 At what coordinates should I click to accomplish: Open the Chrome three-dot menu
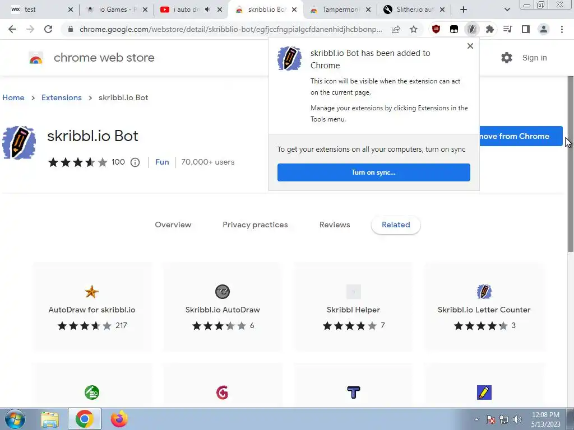[562, 29]
